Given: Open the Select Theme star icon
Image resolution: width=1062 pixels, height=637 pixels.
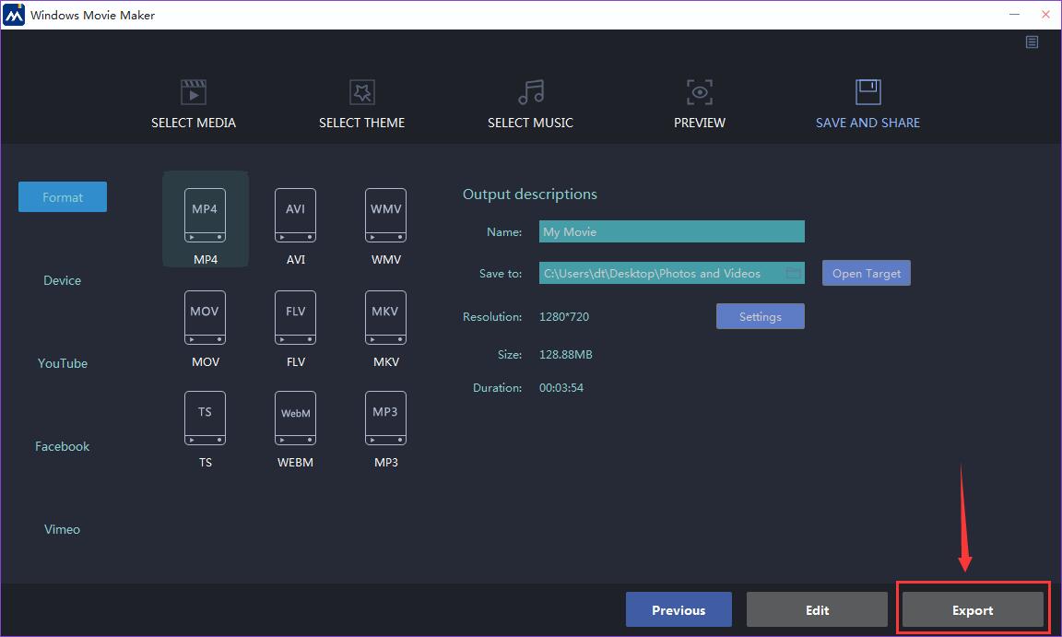Looking at the screenshot, I should (x=361, y=92).
